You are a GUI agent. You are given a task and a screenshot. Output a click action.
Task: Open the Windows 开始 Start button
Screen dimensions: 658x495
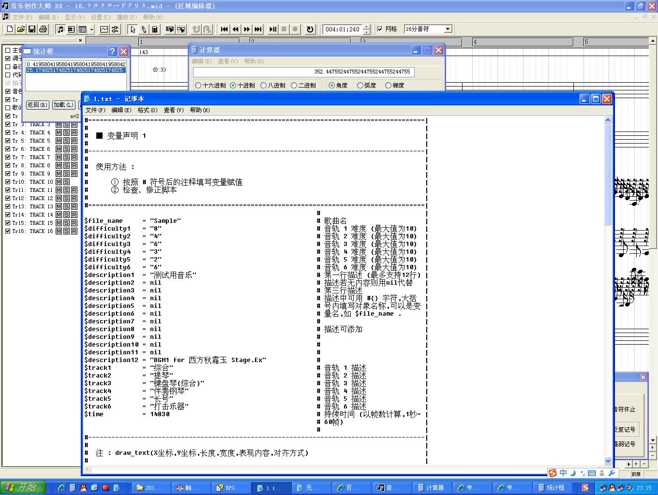[23, 488]
